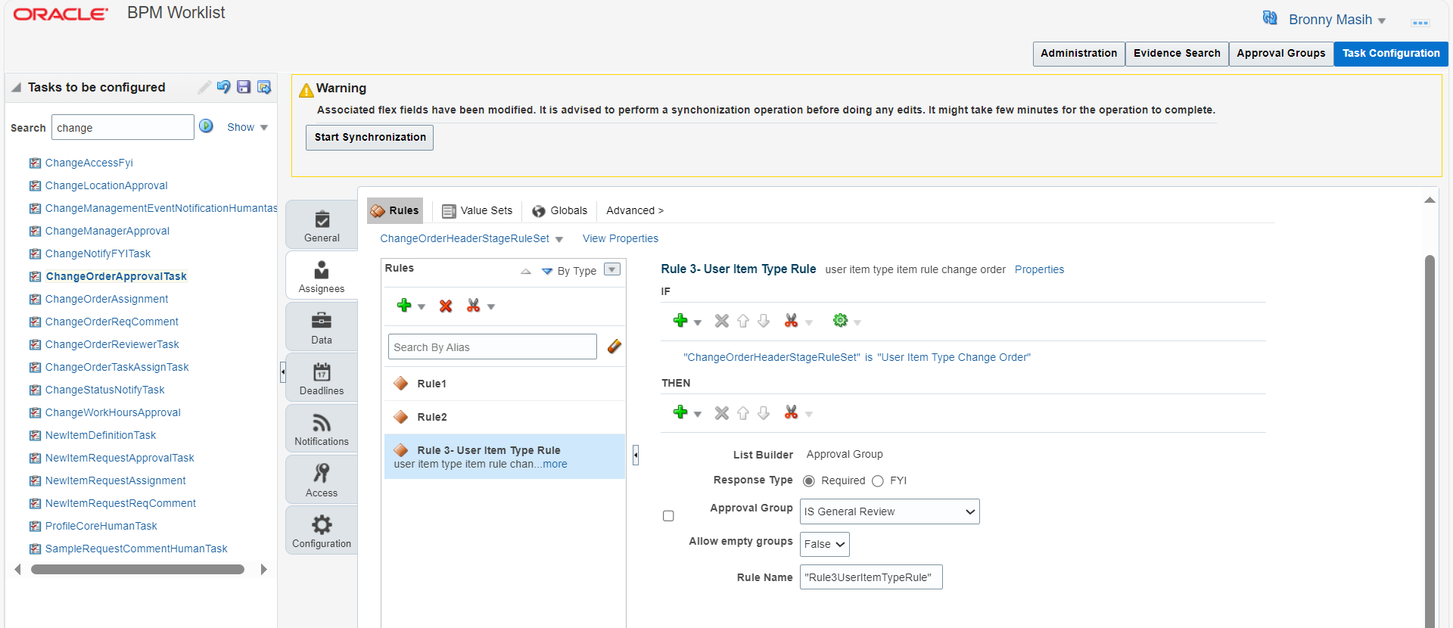
Task: Expand the ChangeOrderHeaderStageRuleSet dropdown
Action: tap(559, 239)
